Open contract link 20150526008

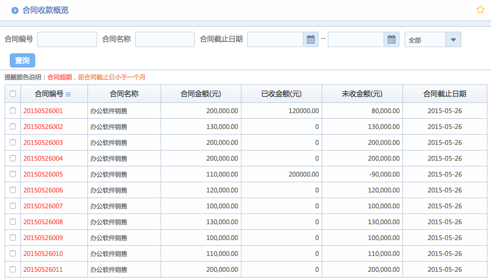tap(43, 222)
